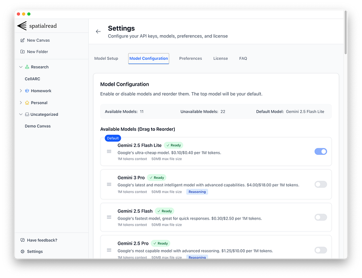
Task: Click the Ready badge for Gemini 2.5 Pro
Action: [x=160, y=243]
